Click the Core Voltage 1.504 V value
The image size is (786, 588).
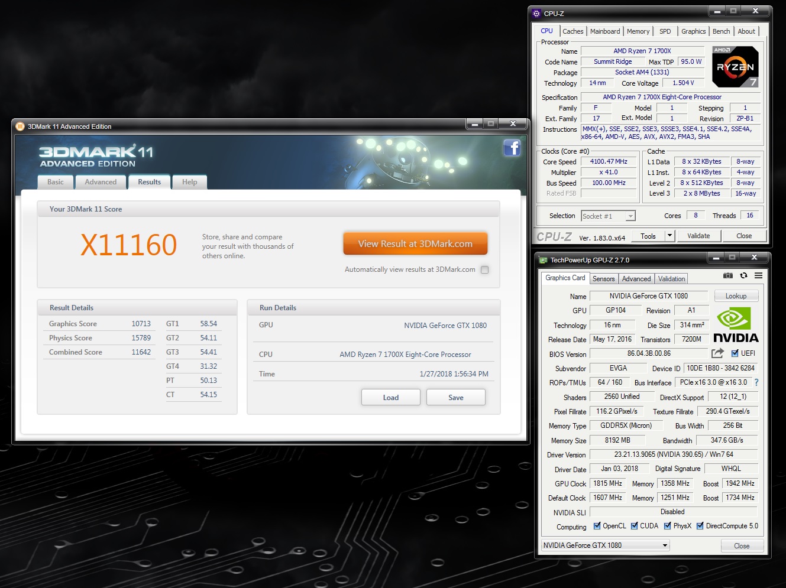coord(683,83)
